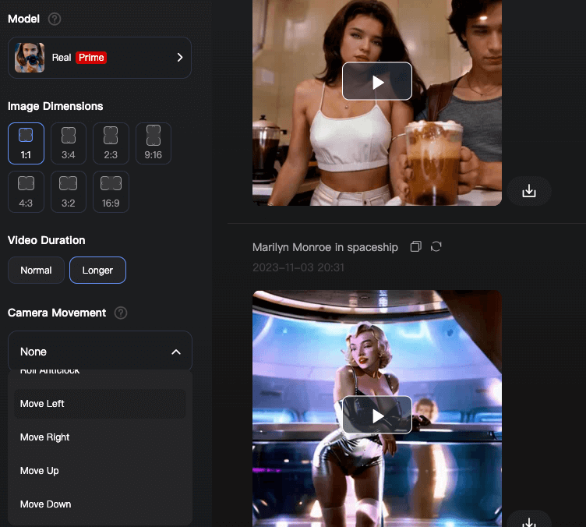
Task: Choose Move Right camera movement
Action: pos(100,437)
